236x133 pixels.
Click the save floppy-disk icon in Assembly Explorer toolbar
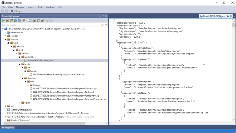(x=38, y=20)
